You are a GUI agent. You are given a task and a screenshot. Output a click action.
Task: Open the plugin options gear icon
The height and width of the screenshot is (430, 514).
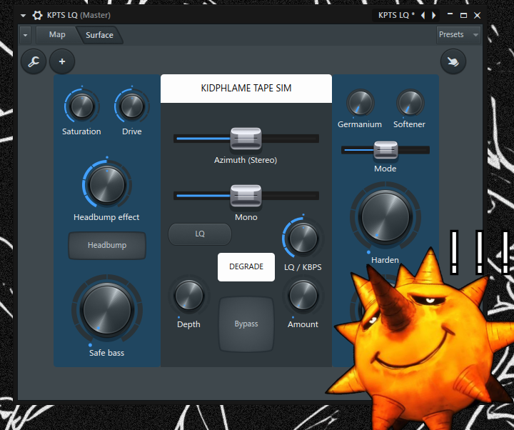coord(37,15)
